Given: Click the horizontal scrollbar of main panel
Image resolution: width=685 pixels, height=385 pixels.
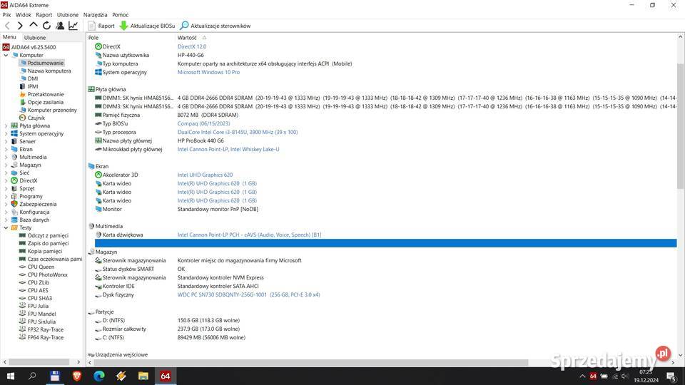Looking at the screenshot, I should pos(310,363).
